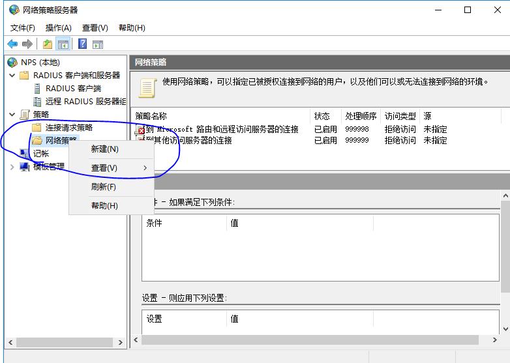Click the Up one level folder icon
The width and height of the screenshot is (510, 363).
[48, 44]
